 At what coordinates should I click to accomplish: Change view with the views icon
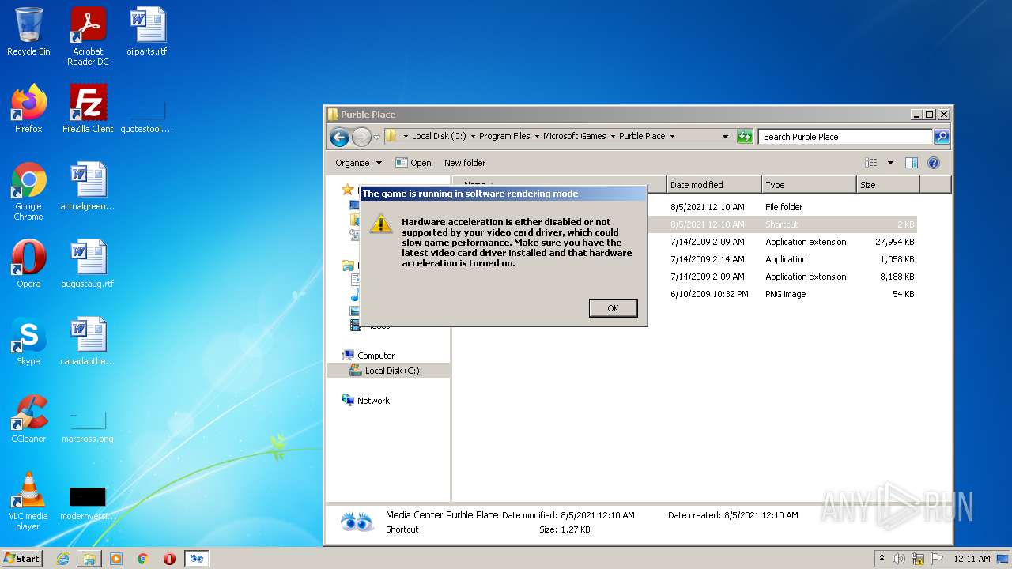pyautogui.click(x=871, y=163)
